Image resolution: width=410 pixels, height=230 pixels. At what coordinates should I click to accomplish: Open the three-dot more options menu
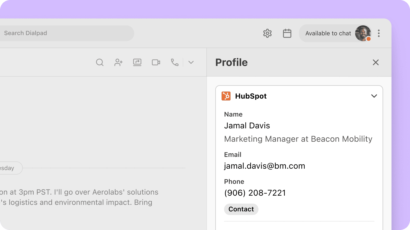coord(379,33)
